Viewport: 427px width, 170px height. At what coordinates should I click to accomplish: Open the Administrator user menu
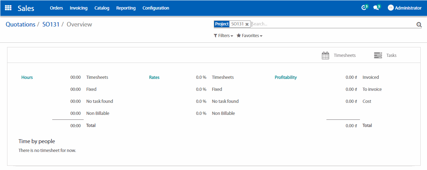coord(408,8)
